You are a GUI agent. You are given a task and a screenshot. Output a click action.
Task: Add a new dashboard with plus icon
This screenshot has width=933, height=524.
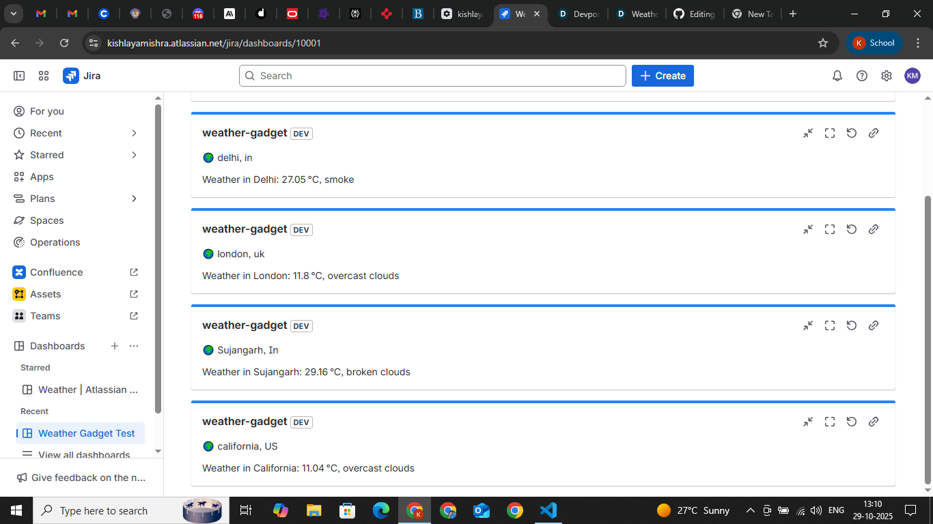click(115, 346)
